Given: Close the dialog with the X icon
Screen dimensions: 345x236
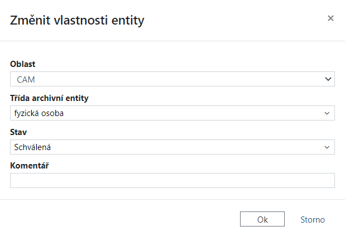Looking at the screenshot, I should [x=330, y=18].
